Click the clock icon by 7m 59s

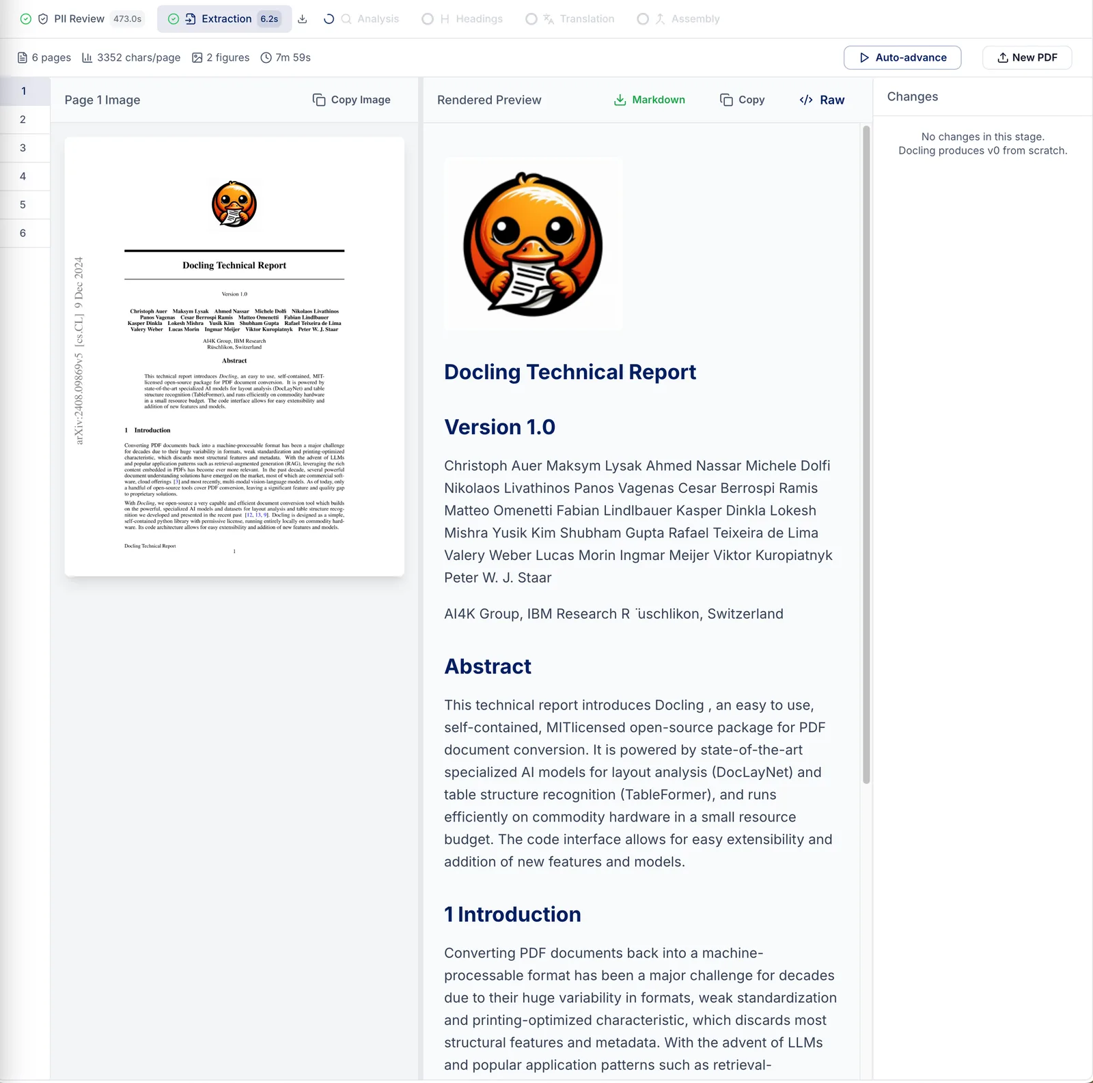266,58
